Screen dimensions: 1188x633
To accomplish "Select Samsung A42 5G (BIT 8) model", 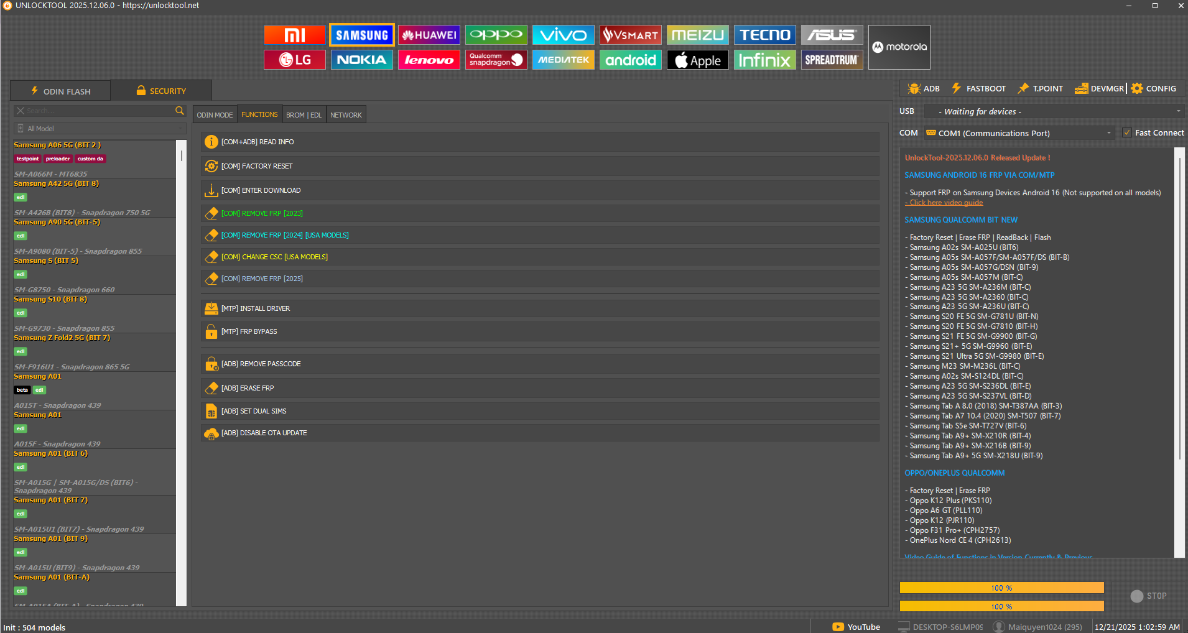I will click(x=56, y=184).
